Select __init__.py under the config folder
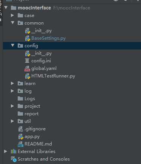Screen dimensions: 141x164 [x=38, y=54]
